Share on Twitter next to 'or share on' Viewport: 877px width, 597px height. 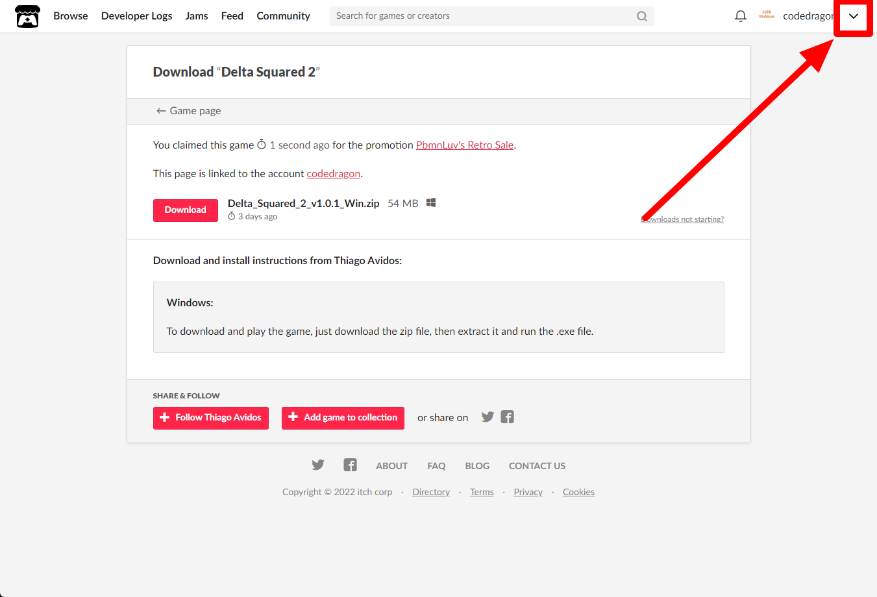pyautogui.click(x=488, y=417)
